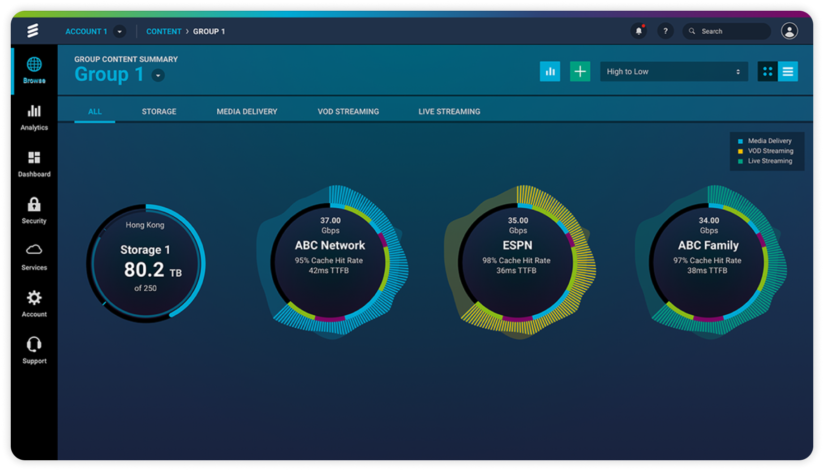Click the Media Delivery legend swatch

[740, 141]
